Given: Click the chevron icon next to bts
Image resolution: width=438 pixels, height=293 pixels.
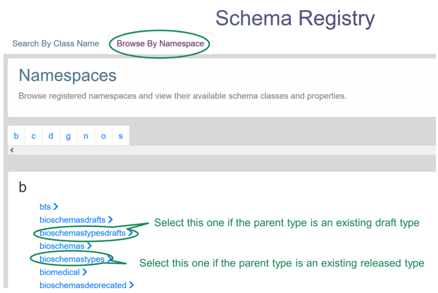Looking at the screenshot, I should (x=56, y=207).
